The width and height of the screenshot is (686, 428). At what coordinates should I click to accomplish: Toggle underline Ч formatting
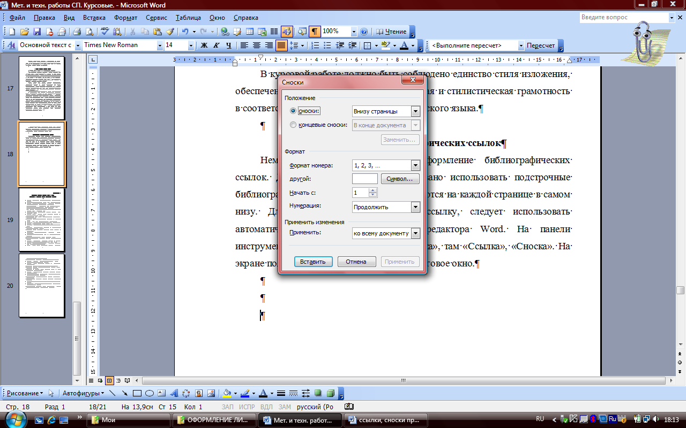(x=229, y=45)
